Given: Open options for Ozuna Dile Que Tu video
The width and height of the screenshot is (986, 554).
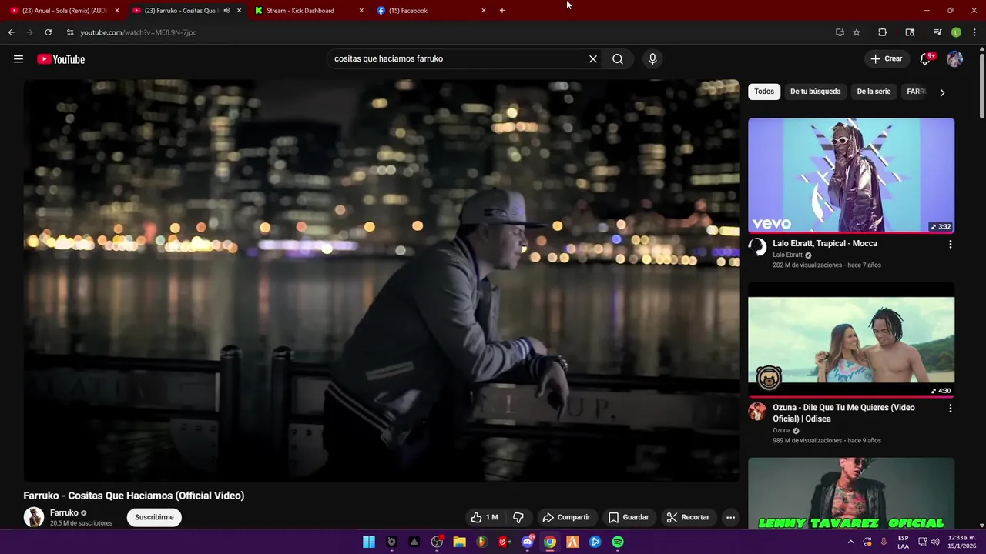Looking at the screenshot, I should point(950,409).
